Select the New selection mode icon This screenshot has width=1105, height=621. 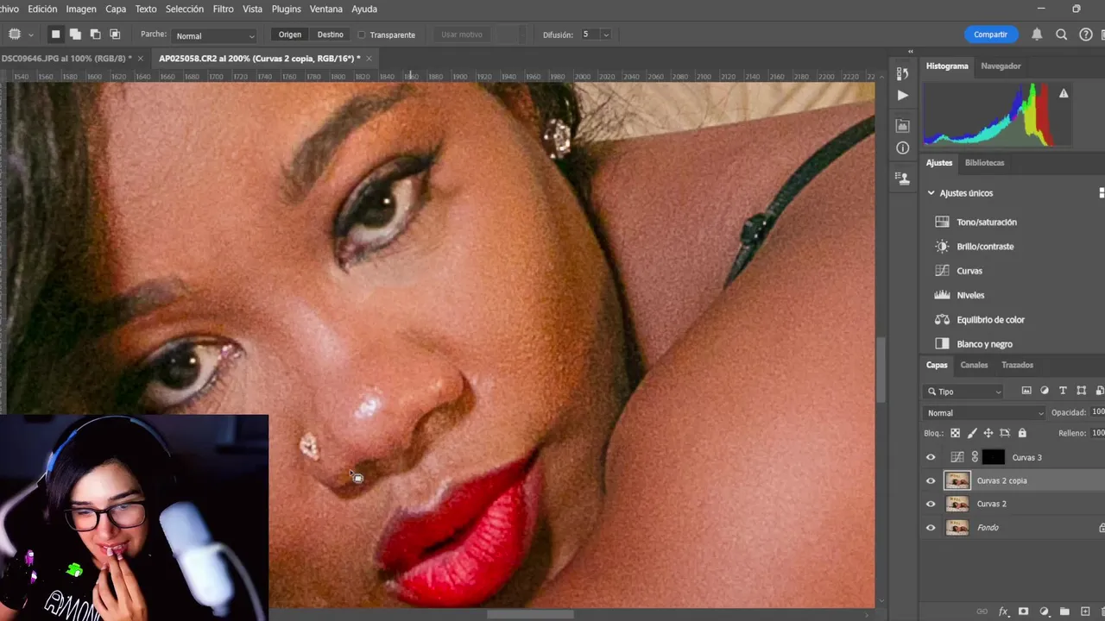(55, 34)
